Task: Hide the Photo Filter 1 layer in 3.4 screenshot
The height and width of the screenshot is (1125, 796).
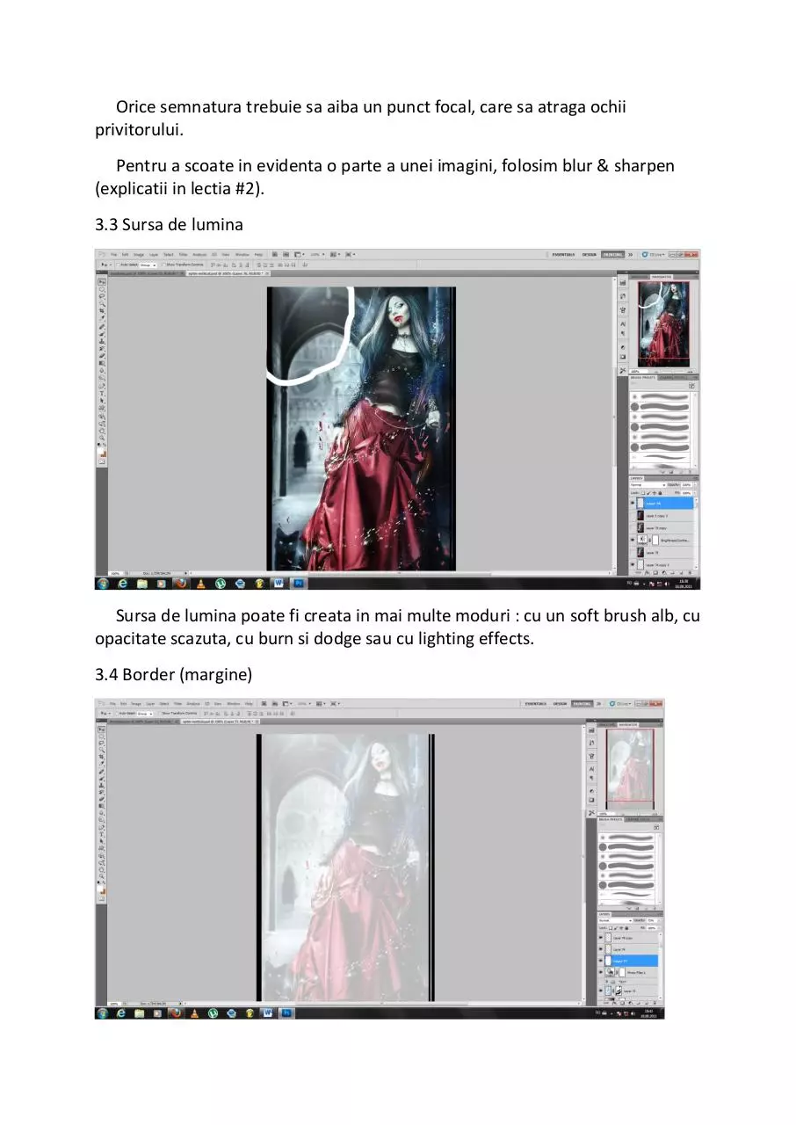Action: point(601,973)
